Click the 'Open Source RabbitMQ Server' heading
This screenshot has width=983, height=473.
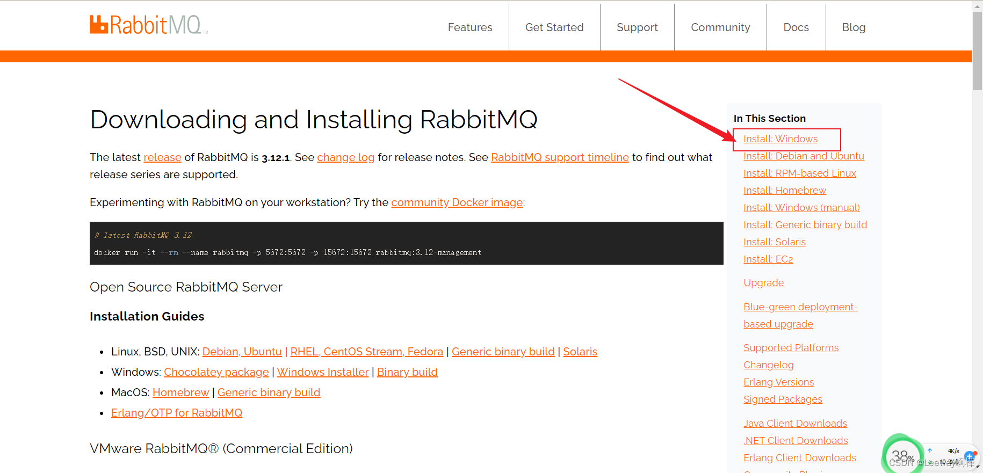(186, 287)
